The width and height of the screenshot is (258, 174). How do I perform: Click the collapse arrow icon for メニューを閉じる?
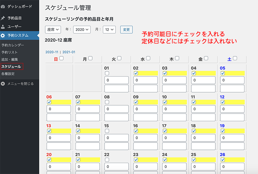[x=3, y=84]
